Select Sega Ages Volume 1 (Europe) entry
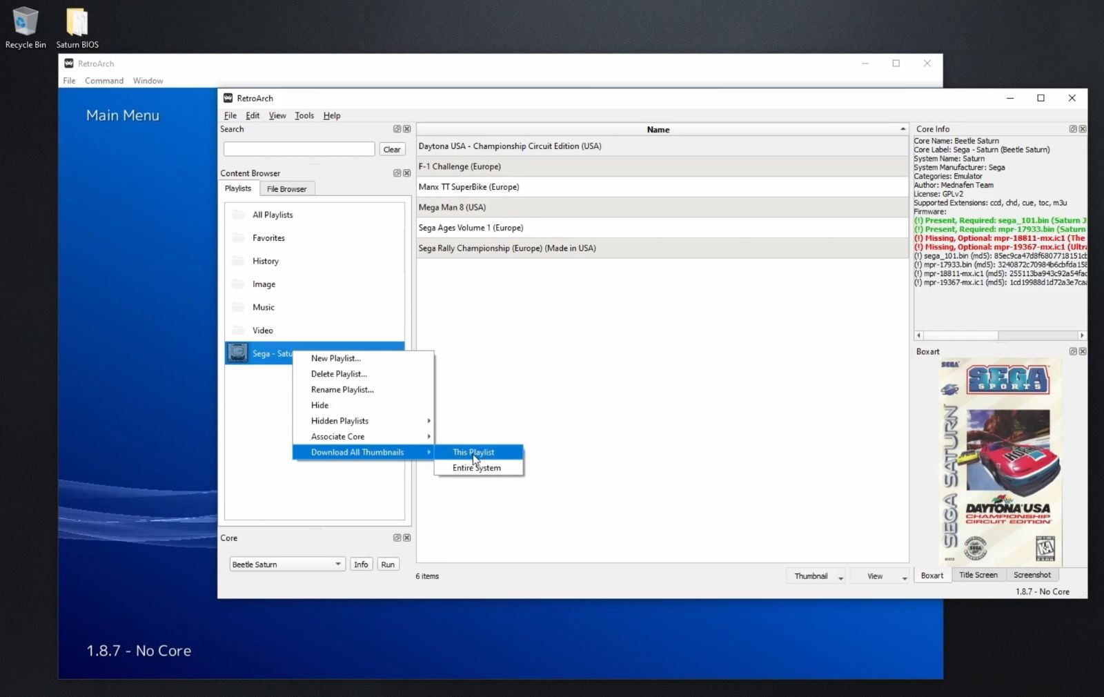Viewport: 1104px width, 697px height. 662,228
